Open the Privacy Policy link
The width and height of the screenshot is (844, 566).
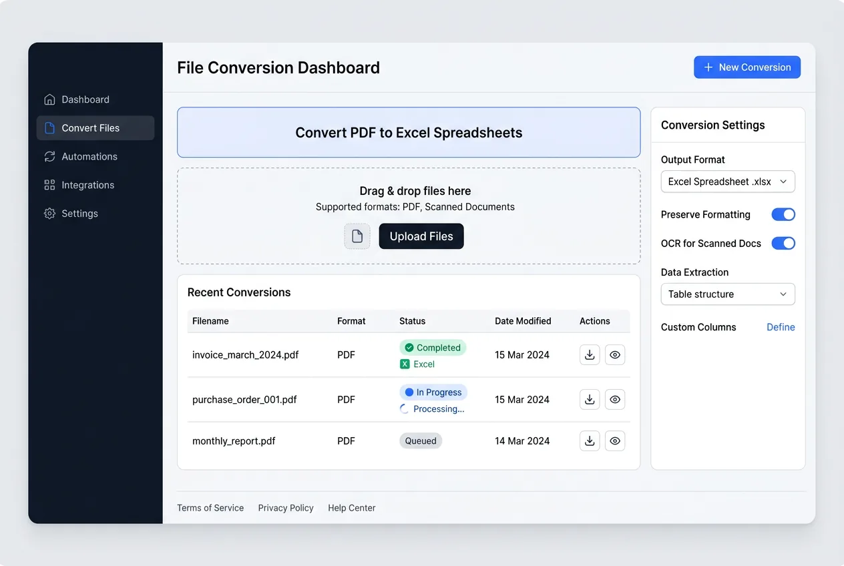(x=286, y=508)
